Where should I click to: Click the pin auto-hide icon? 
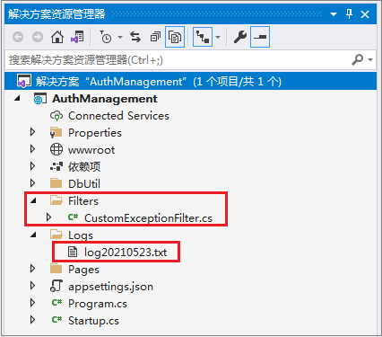pos(349,13)
